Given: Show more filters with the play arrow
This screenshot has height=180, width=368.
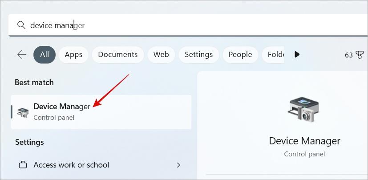Looking at the screenshot, I should coord(297,54).
